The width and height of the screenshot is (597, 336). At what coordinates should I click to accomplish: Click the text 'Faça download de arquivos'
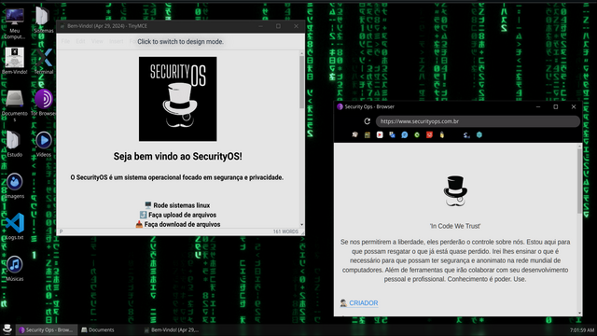pos(182,224)
